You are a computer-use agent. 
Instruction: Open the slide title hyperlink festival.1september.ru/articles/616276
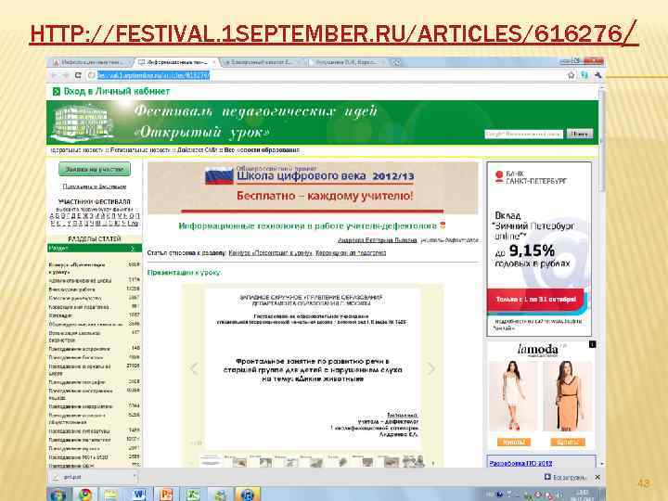coord(334,33)
